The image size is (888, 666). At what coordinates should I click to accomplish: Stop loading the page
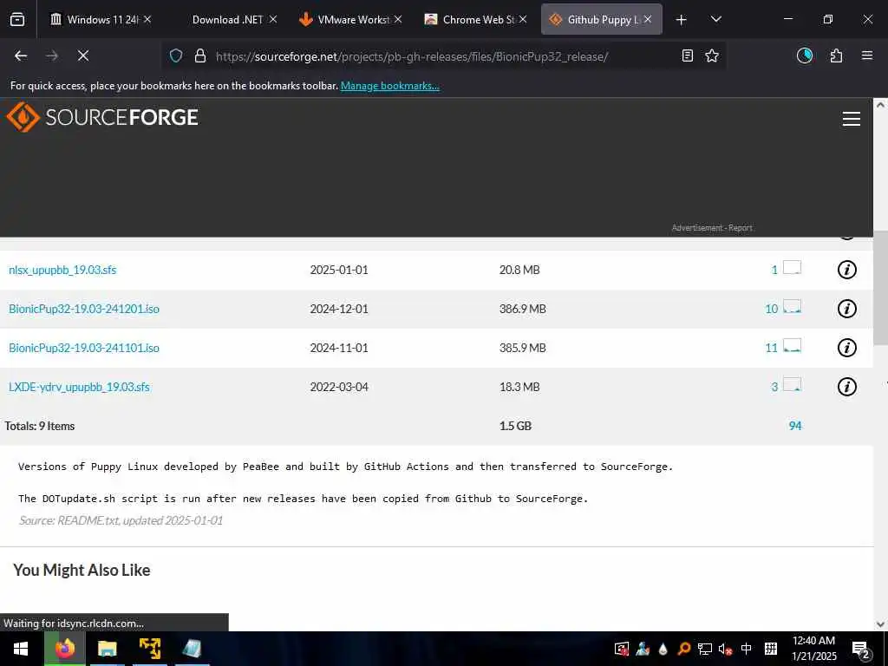83,55
